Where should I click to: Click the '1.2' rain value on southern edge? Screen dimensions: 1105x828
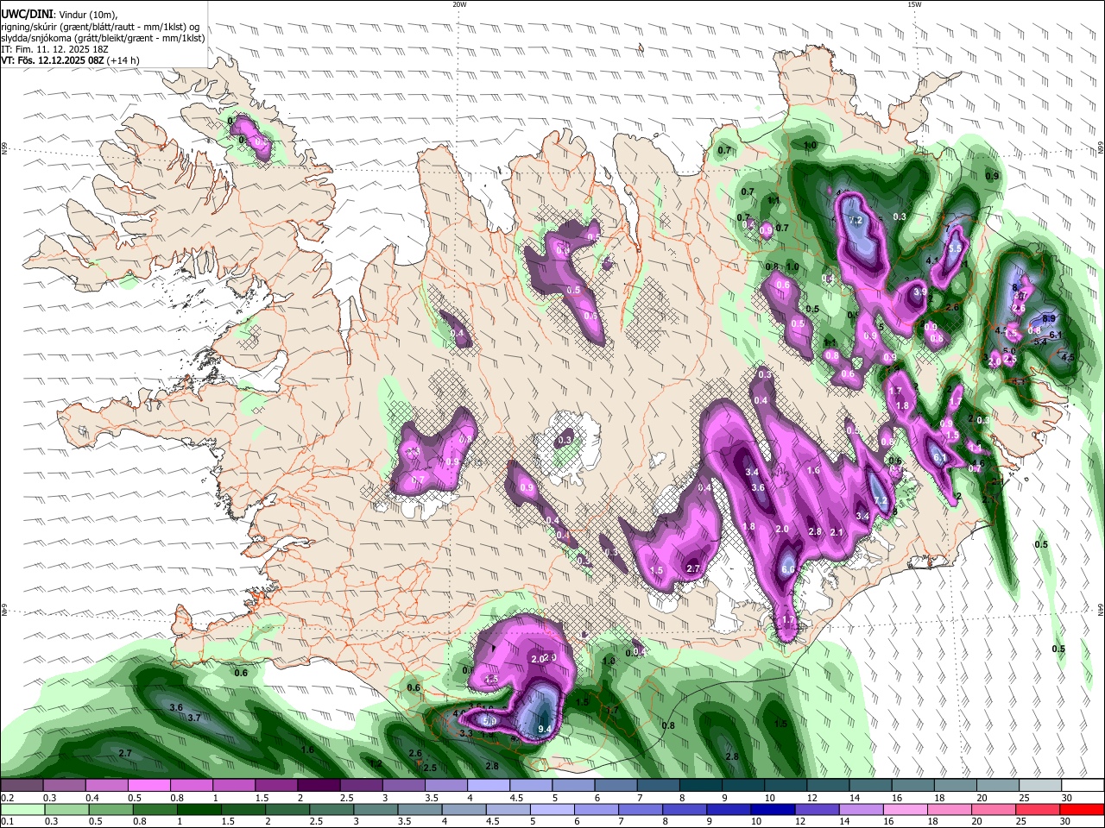(x=376, y=764)
